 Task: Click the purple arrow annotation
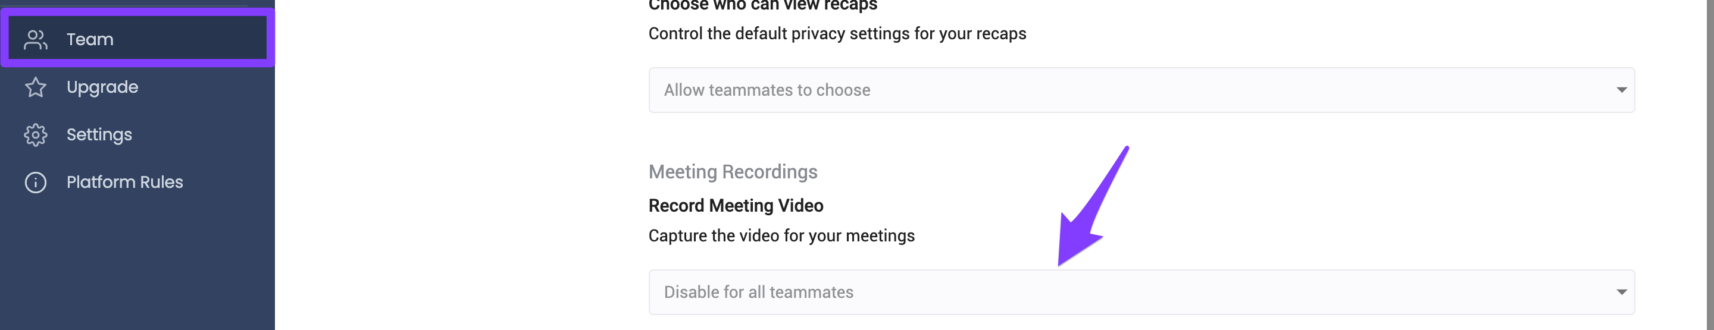[1093, 206]
